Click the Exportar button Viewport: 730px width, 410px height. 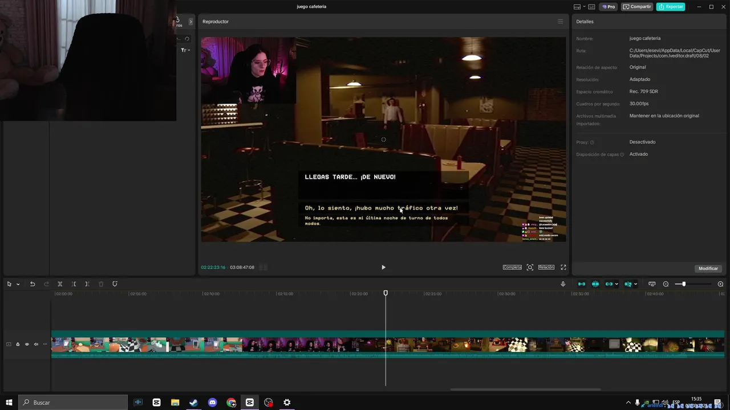point(671,7)
